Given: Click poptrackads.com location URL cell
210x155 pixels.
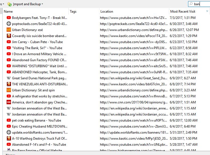Looking at the screenshot, I should [x=134, y=24].
